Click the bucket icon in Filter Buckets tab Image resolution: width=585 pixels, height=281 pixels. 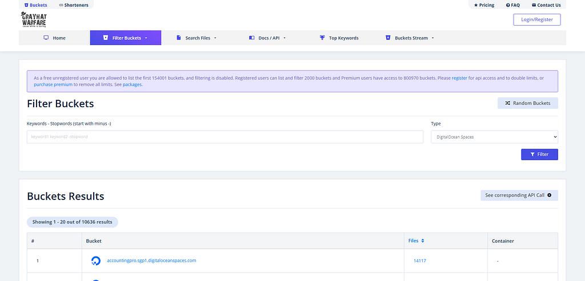[x=106, y=38]
